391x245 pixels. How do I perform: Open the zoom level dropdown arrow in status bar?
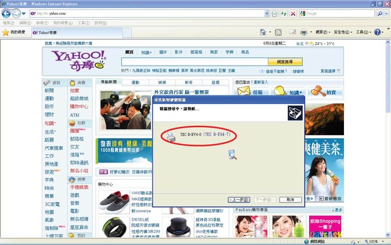[383, 241]
